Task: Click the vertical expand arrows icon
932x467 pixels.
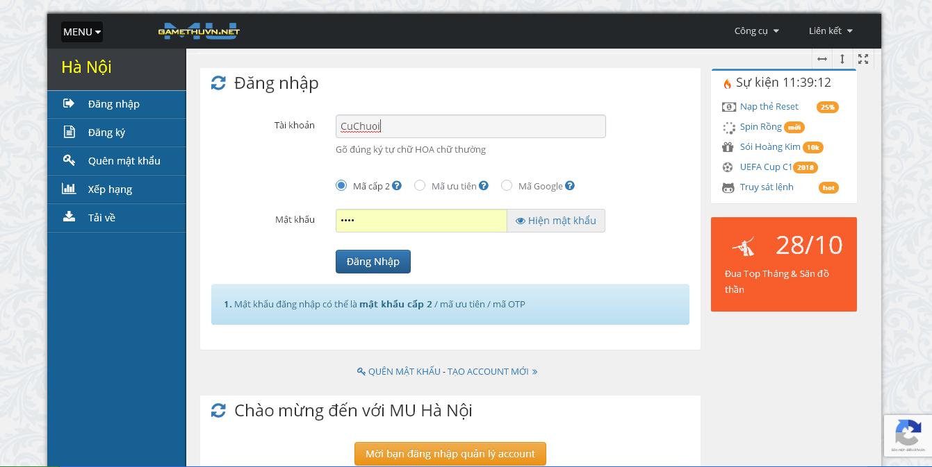Action: 842,59
